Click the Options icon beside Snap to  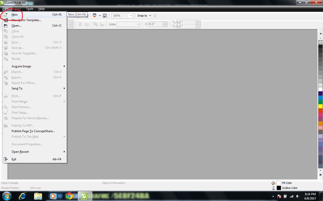pos(155,16)
